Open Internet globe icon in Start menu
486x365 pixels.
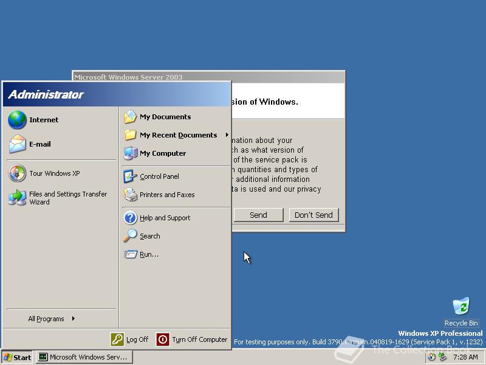coord(17,120)
